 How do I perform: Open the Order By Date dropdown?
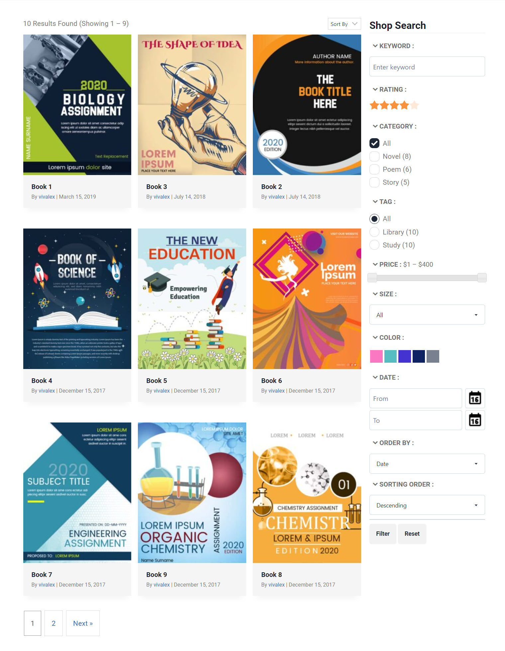(427, 464)
